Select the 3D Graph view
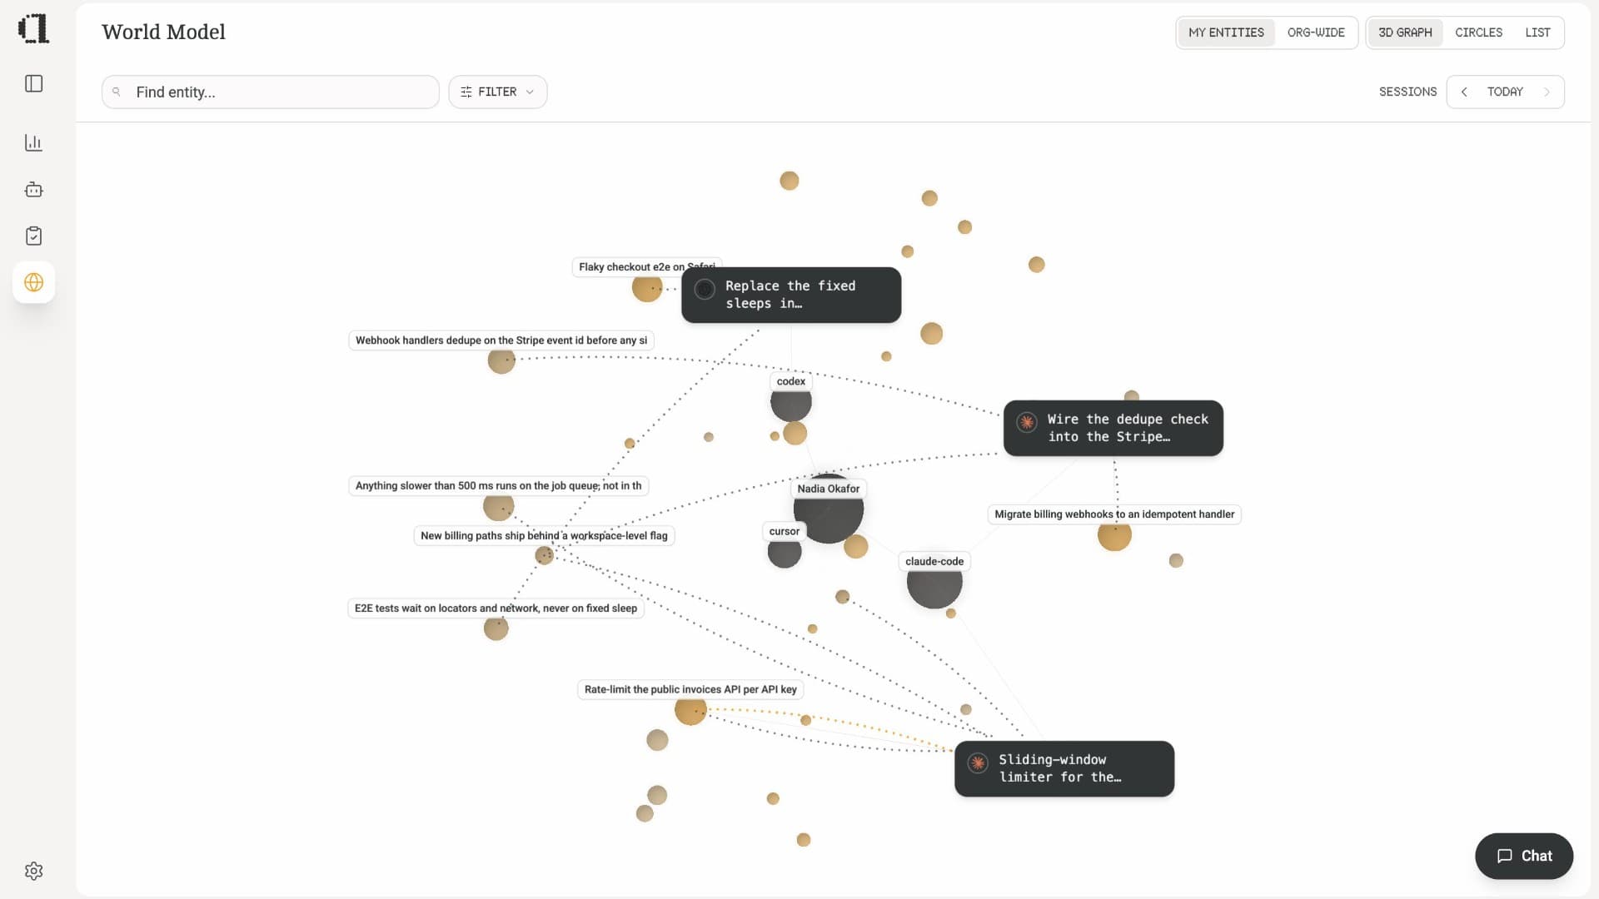The image size is (1599, 899). click(1405, 32)
